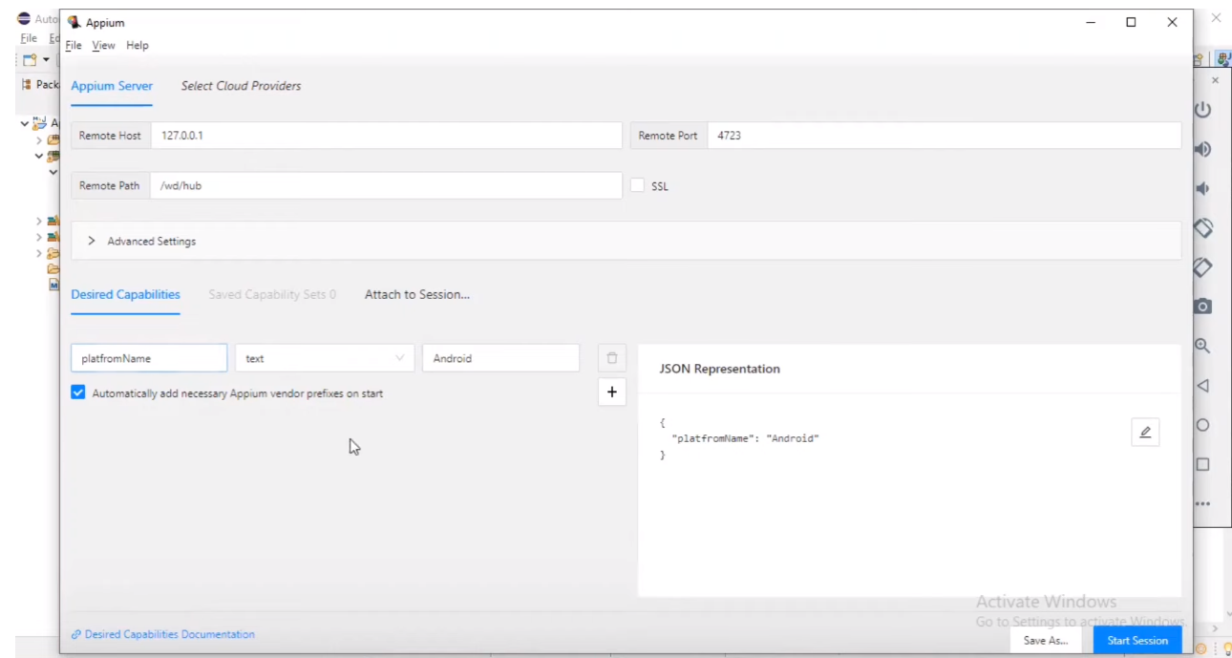Screen dimensions: 1232x658
Task: Open the Appium Help menu
Action: [x=138, y=45]
